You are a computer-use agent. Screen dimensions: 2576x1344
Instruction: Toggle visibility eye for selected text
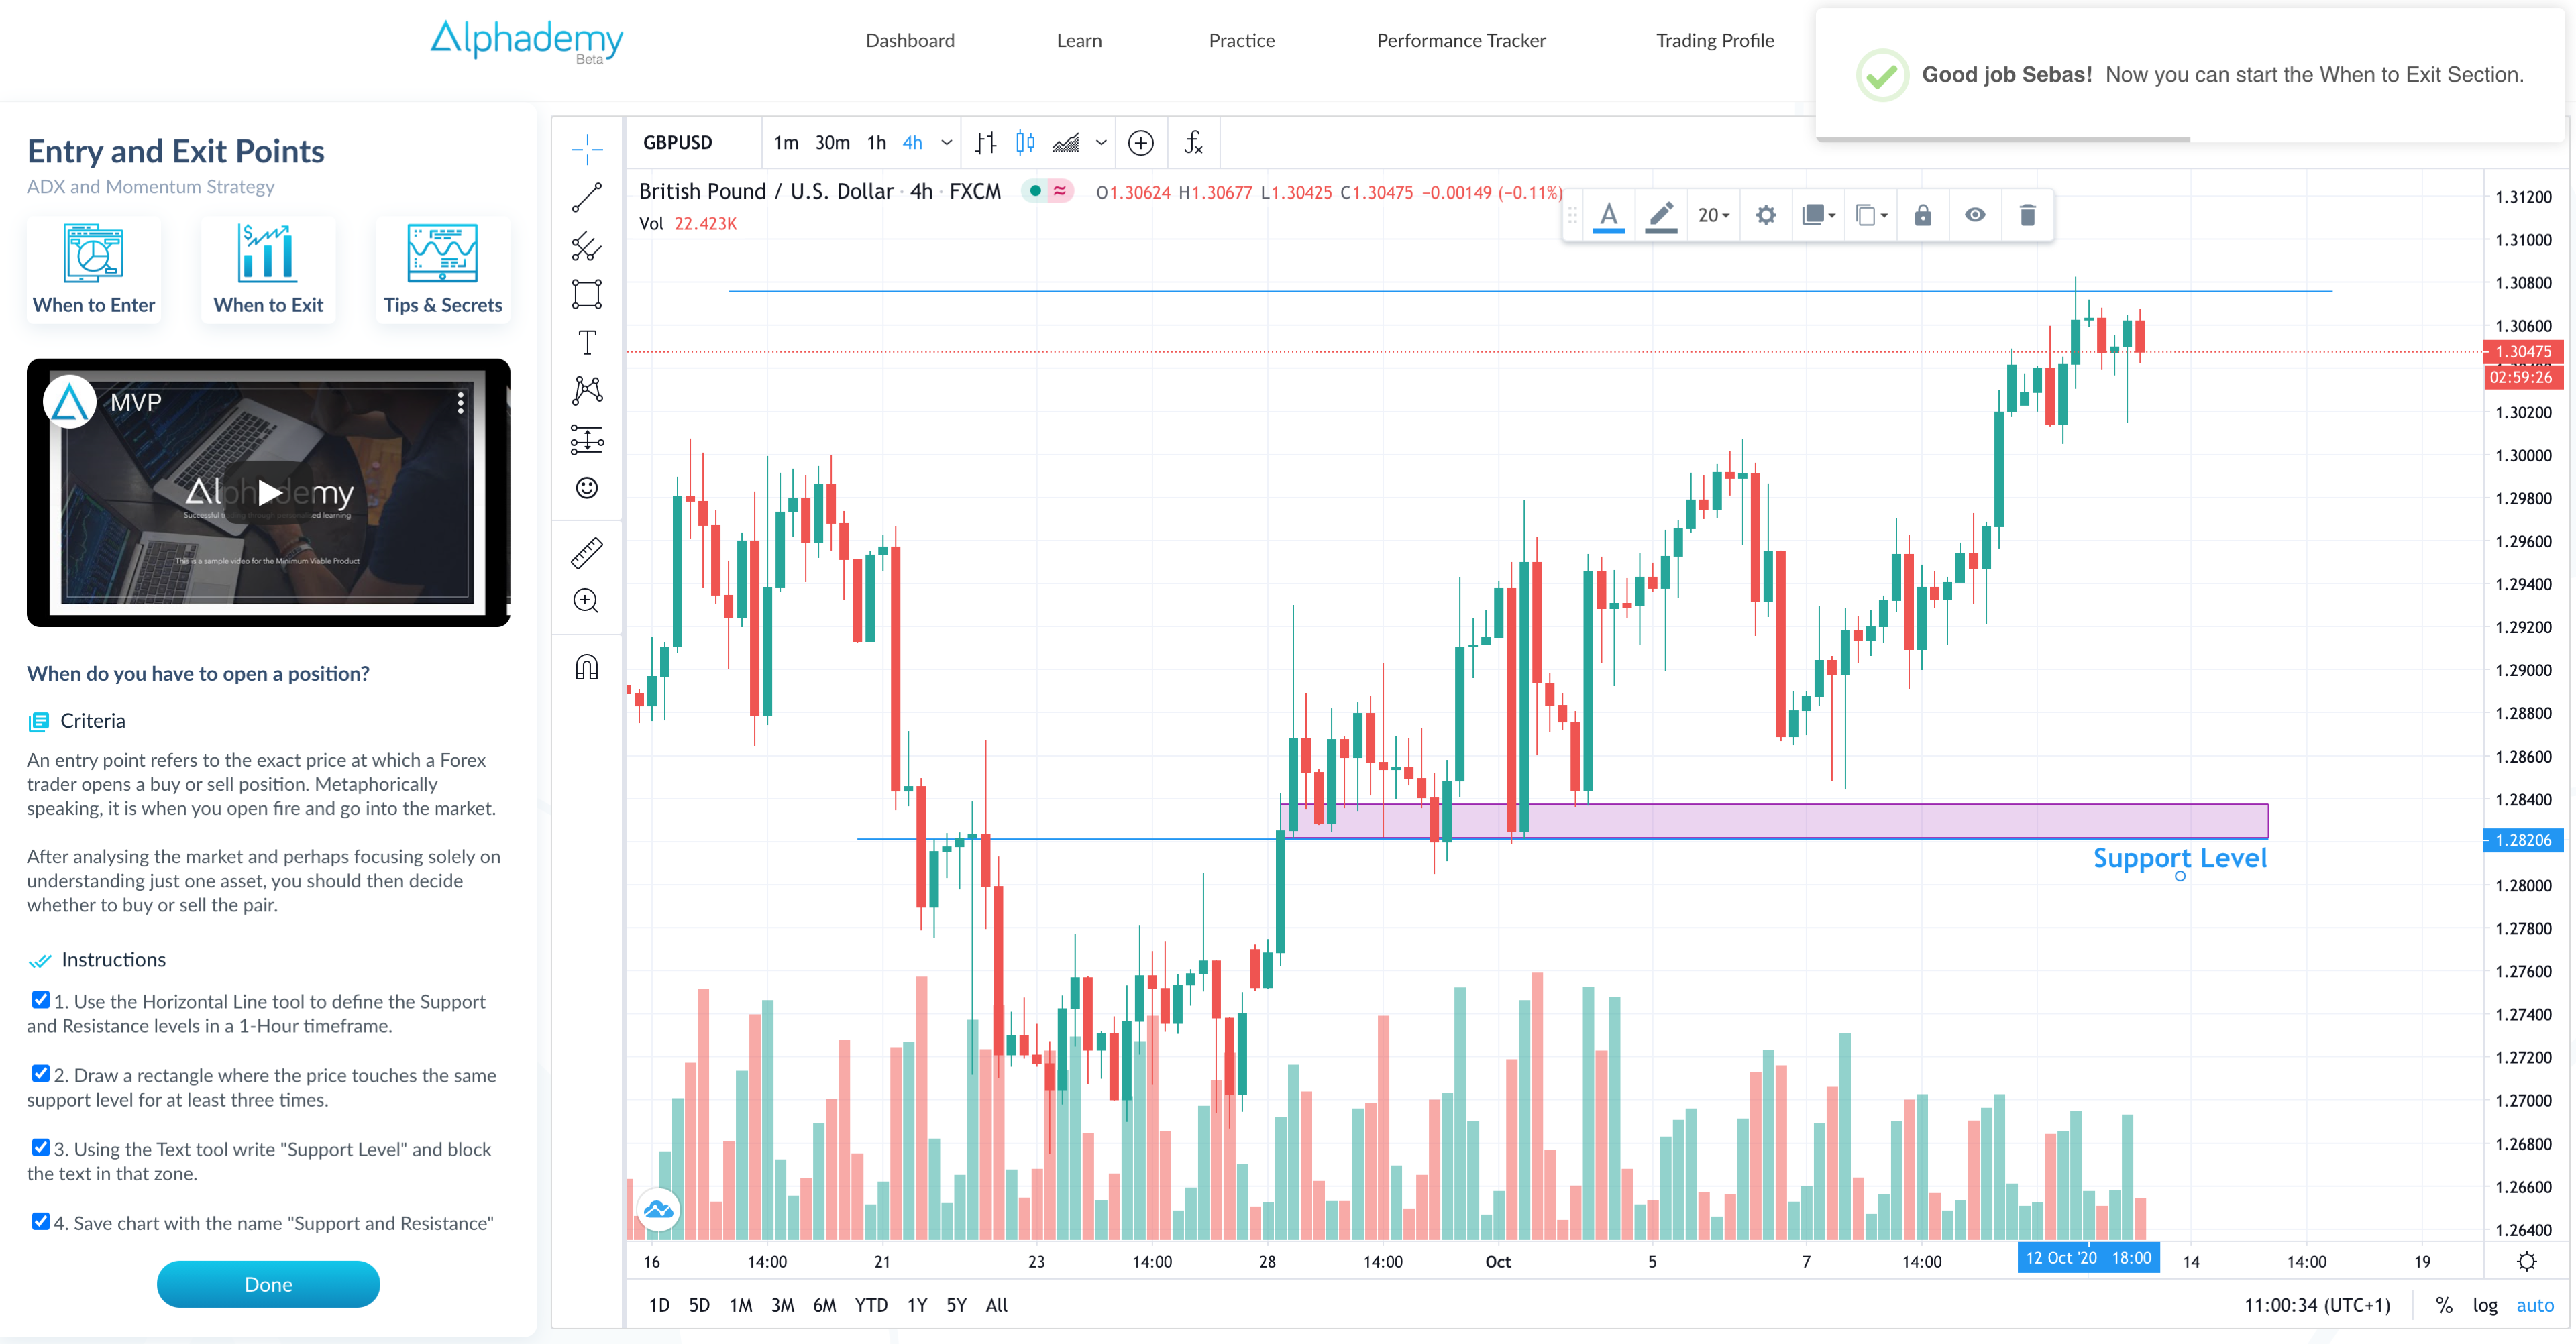point(1974,215)
